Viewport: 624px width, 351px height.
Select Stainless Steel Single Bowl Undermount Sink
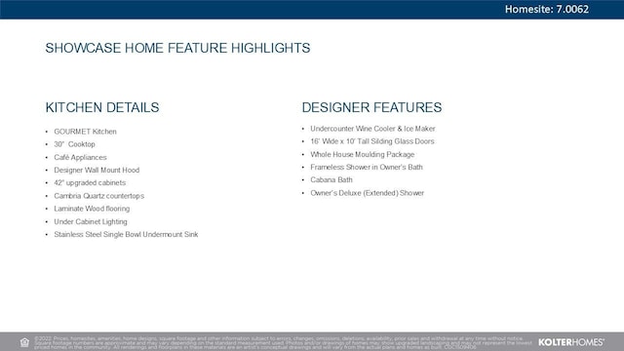[x=126, y=234]
